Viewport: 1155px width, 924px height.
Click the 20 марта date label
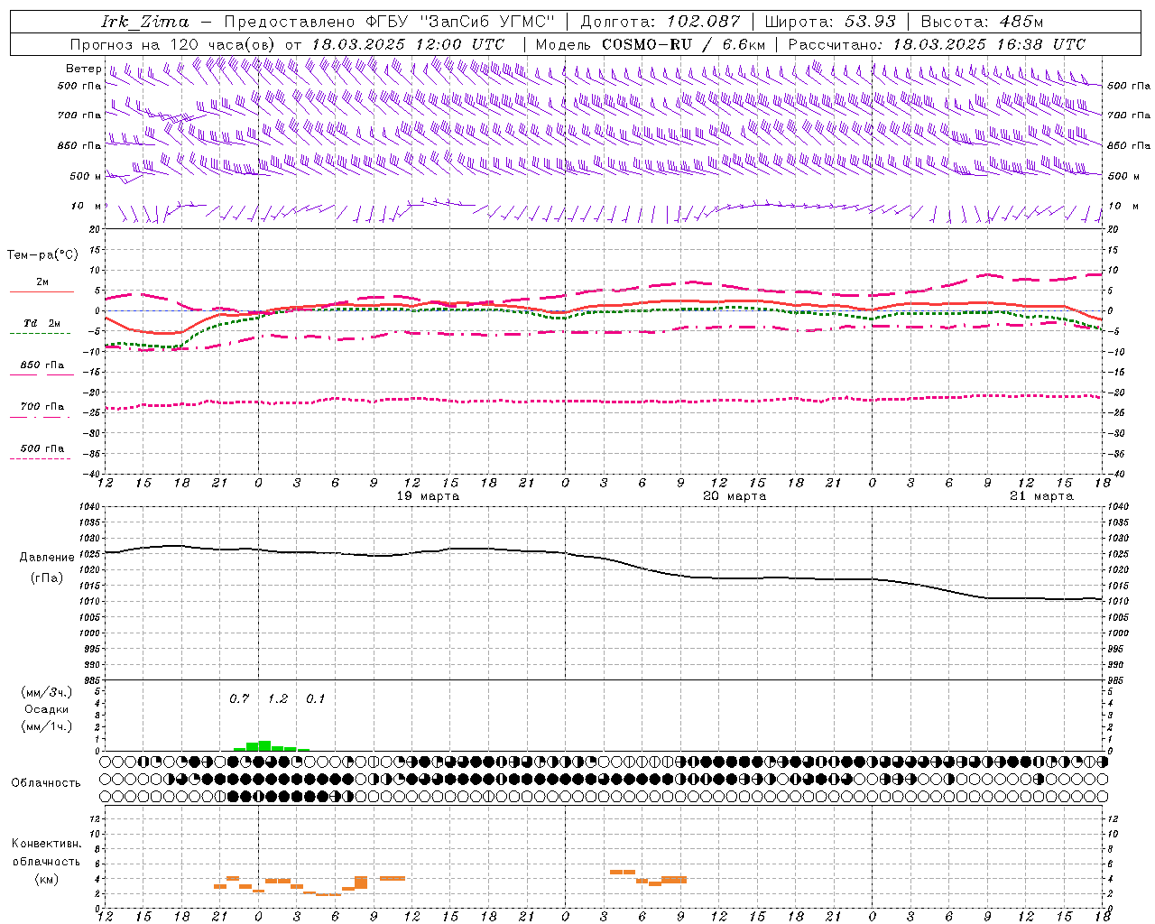click(x=735, y=496)
